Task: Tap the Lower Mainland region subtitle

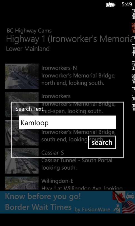Action: tap(28, 49)
